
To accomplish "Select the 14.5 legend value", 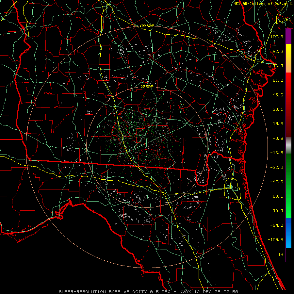I will click(278, 124).
